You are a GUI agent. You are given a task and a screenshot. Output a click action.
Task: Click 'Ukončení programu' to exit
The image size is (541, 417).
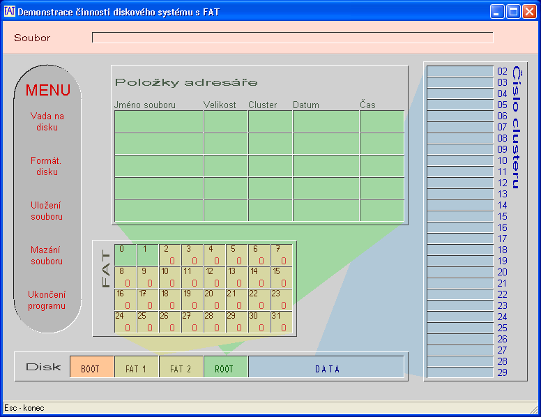coord(47,301)
